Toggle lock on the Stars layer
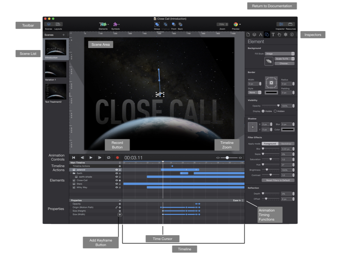 coord(120,184)
